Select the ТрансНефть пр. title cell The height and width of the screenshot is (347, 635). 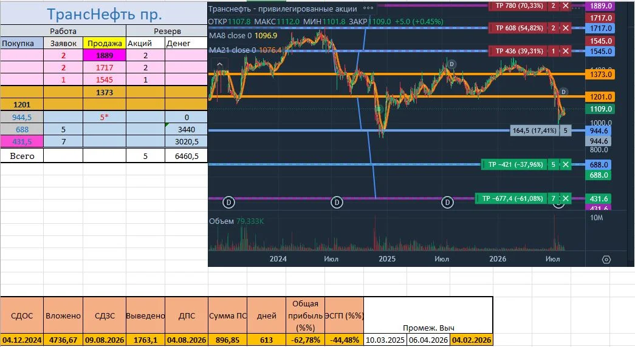[x=104, y=13]
